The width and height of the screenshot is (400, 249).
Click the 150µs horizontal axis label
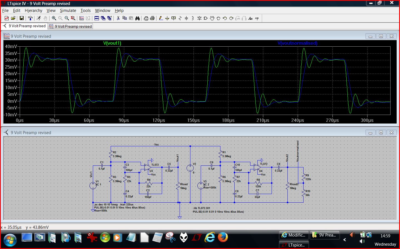[x=193, y=120]
